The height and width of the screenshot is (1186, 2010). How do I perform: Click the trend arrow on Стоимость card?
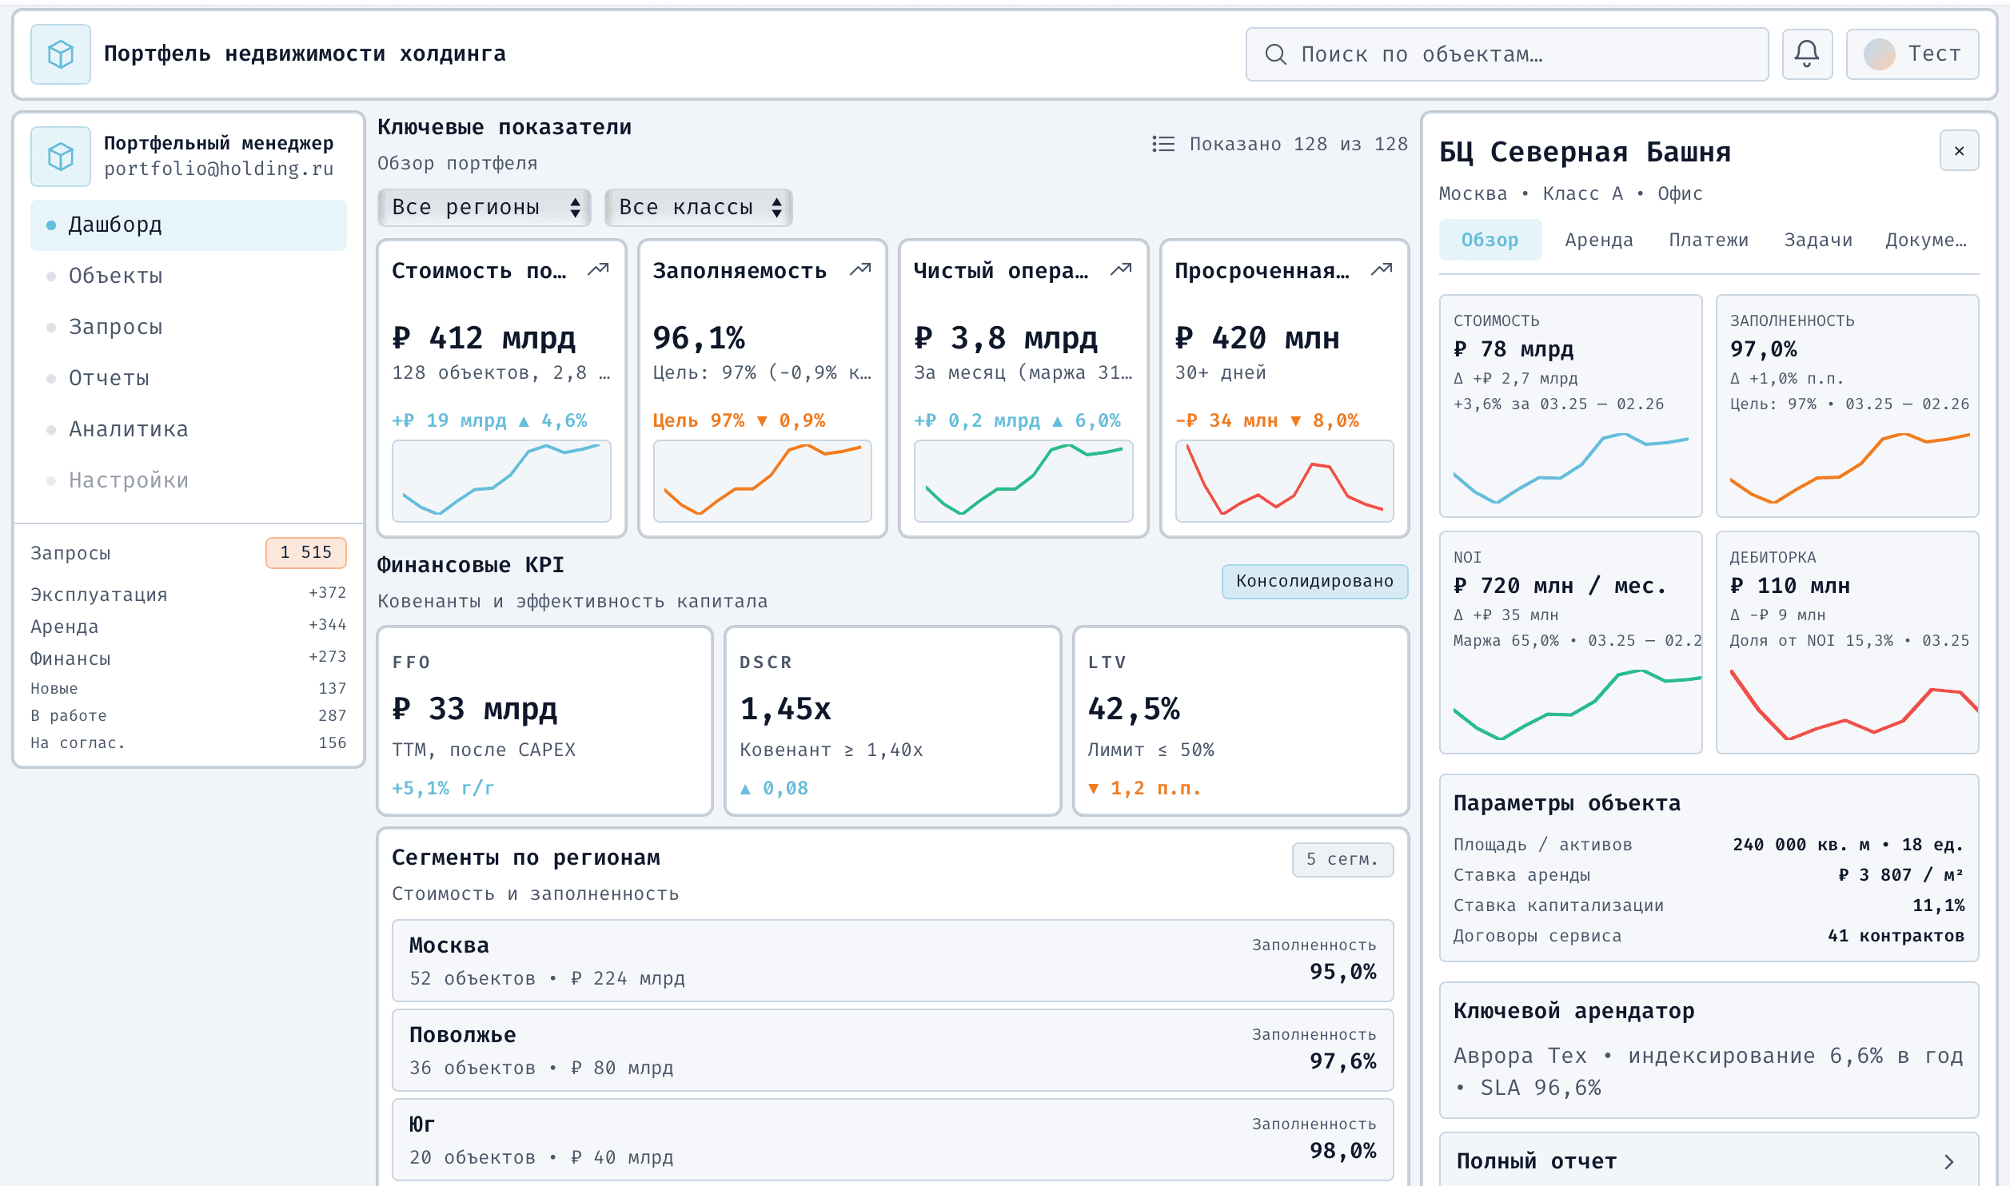(x=598, y=270)
